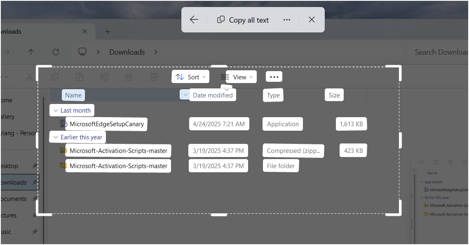Sort by Date modified column

pos(213,95)
